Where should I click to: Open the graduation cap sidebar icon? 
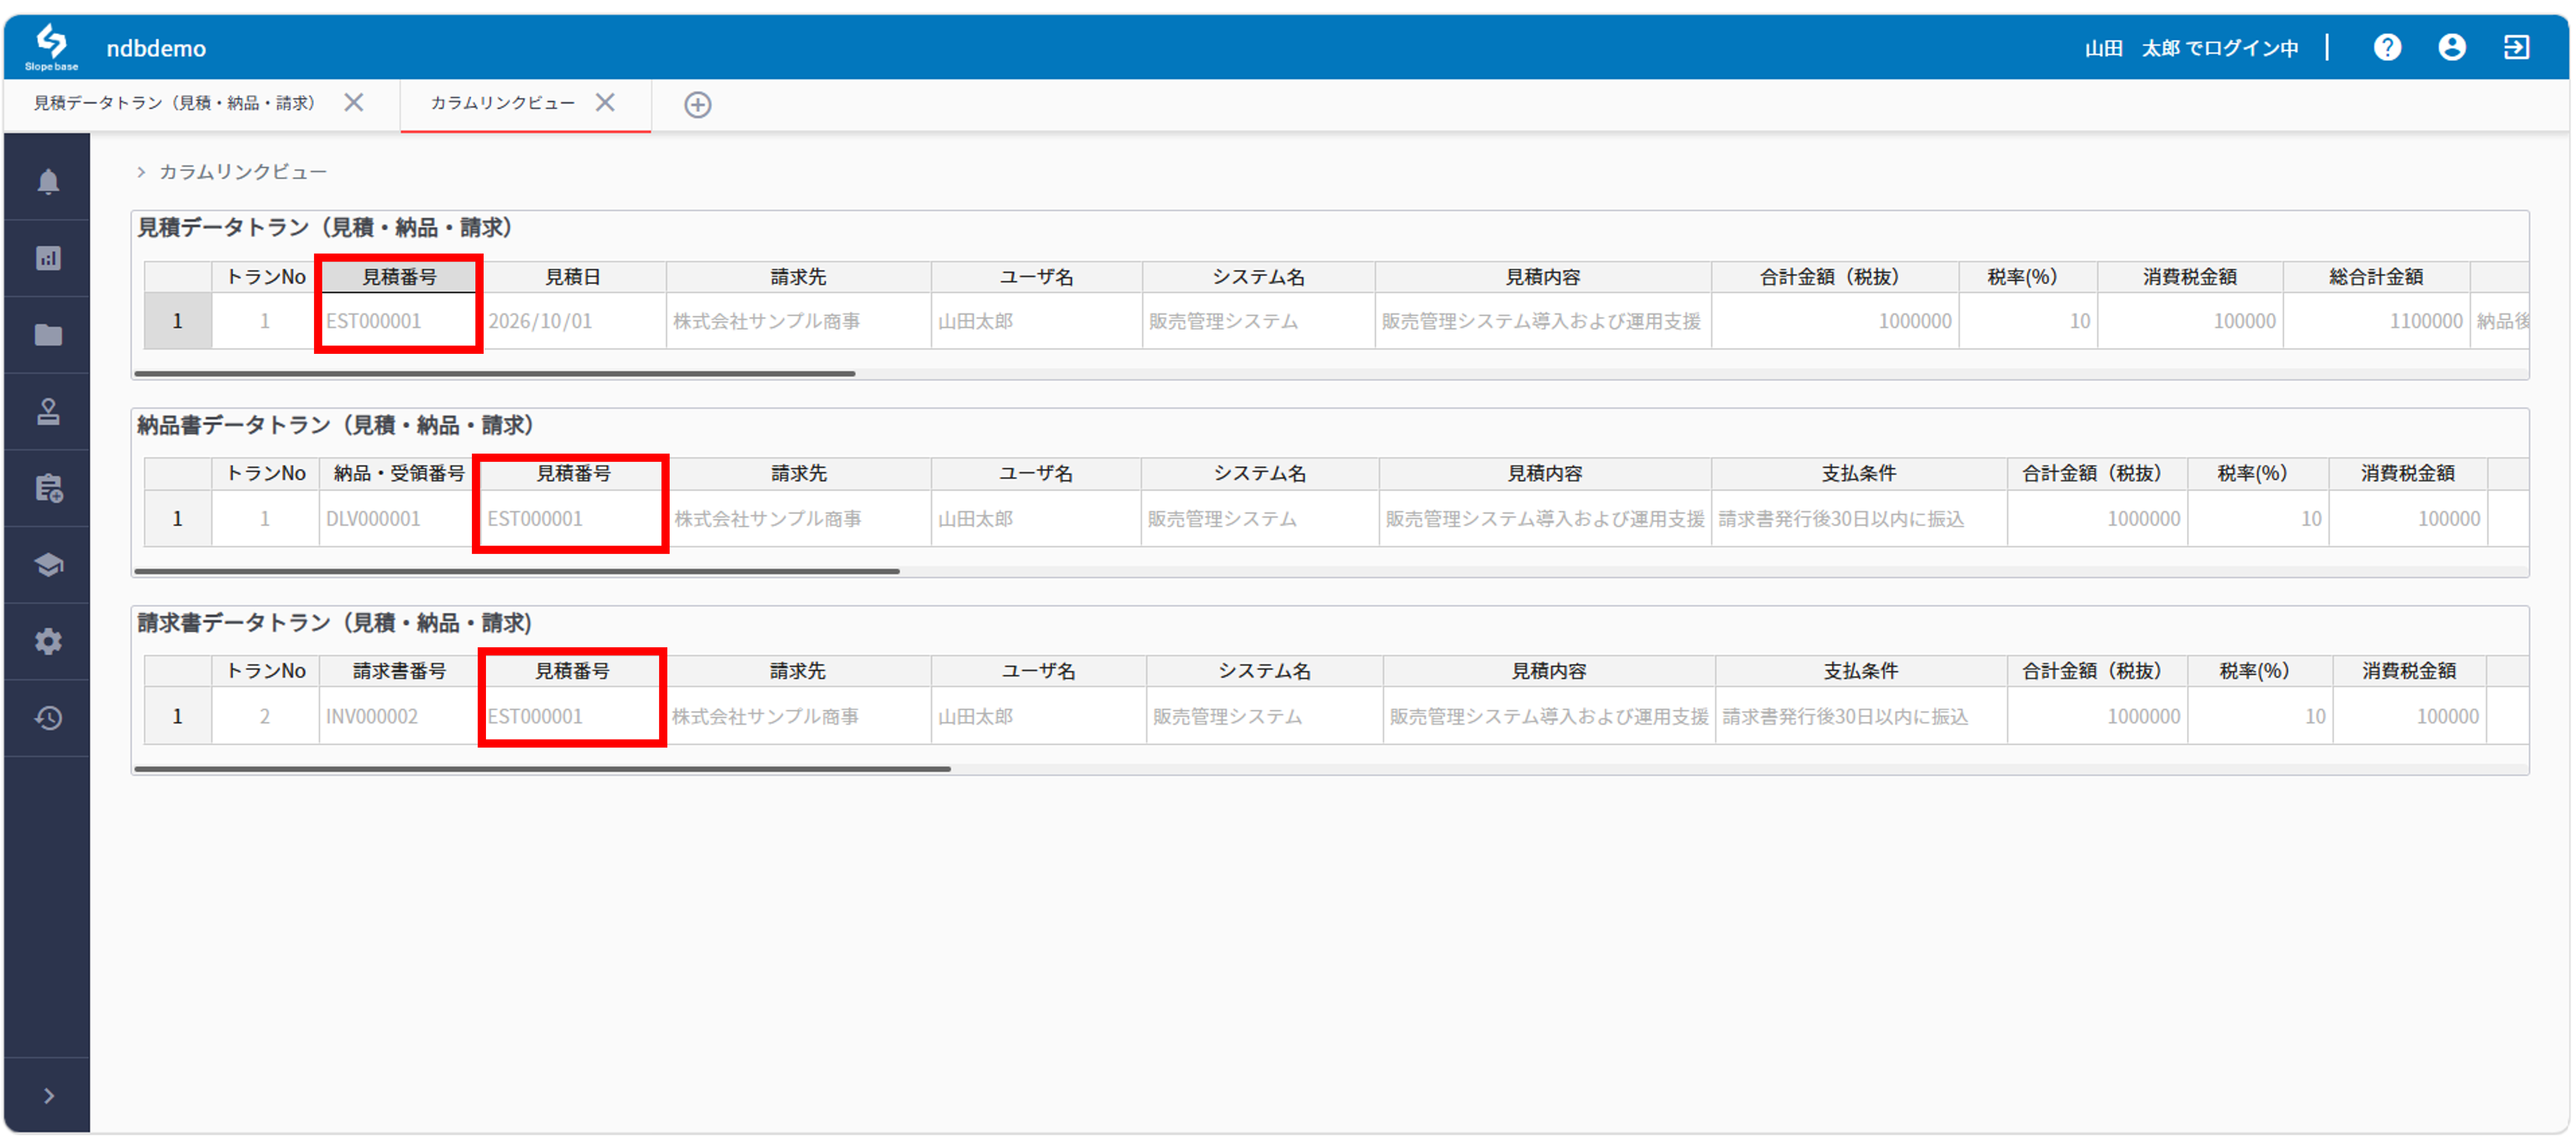pyautogui.click(x=48, y=565)
